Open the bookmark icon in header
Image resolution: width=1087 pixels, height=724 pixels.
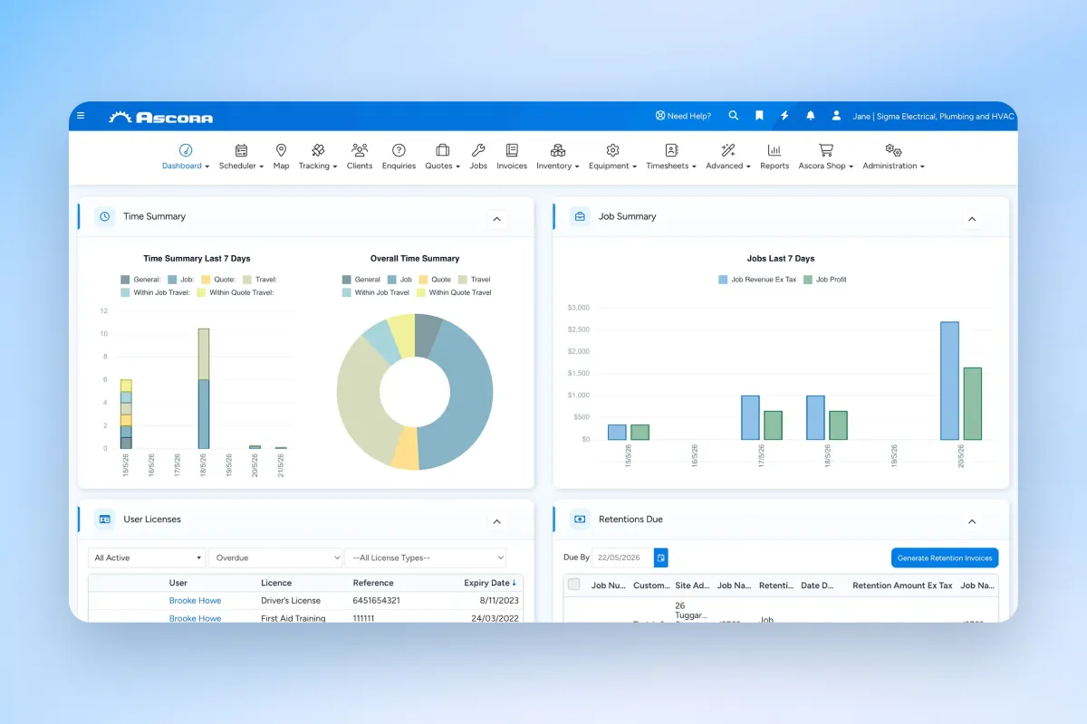(x=759, y=116)
